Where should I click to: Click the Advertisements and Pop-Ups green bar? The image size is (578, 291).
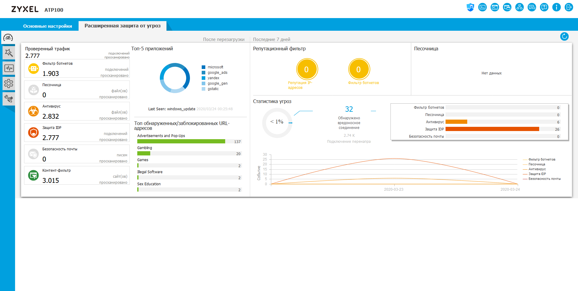coord(181,141)
